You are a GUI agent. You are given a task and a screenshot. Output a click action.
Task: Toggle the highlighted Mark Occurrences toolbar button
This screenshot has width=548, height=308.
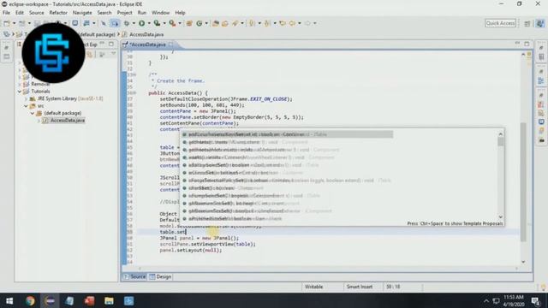tap(115, 23)
